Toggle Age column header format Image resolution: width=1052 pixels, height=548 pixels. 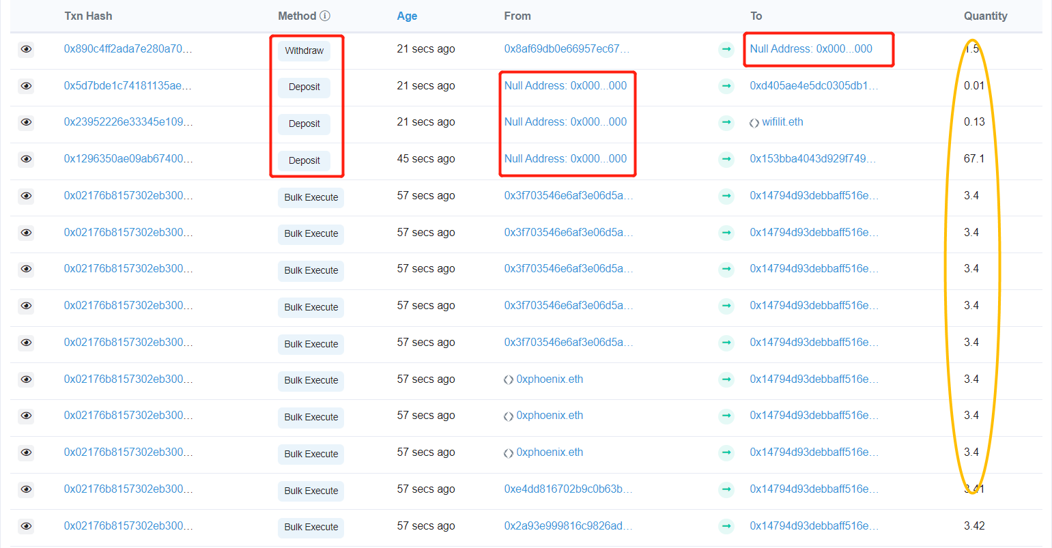click(x=407, y=16)
